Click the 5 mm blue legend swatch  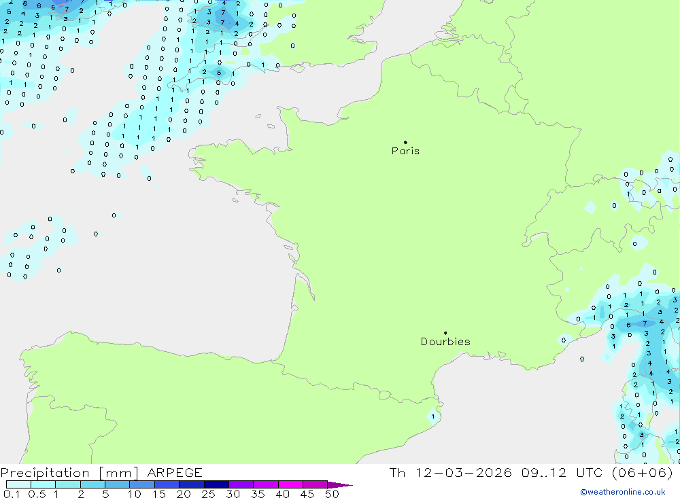[117, 484]
